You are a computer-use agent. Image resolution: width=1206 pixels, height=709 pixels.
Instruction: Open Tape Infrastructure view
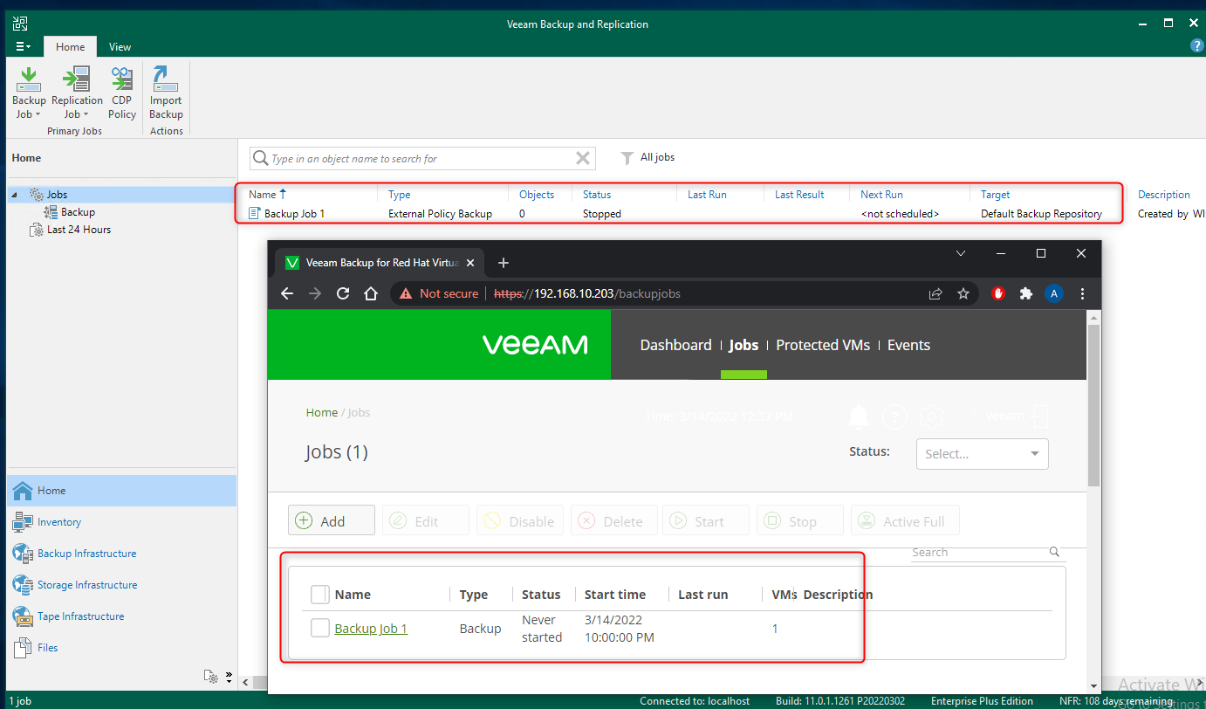tap(80, 616)
